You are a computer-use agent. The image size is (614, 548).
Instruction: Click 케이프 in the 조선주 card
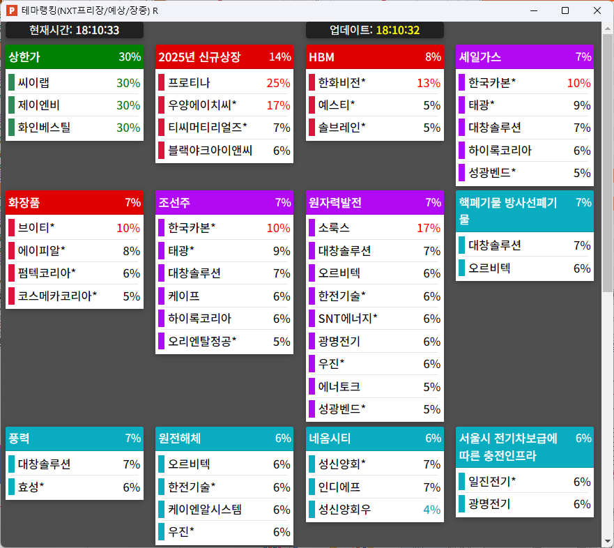[224, 296]
